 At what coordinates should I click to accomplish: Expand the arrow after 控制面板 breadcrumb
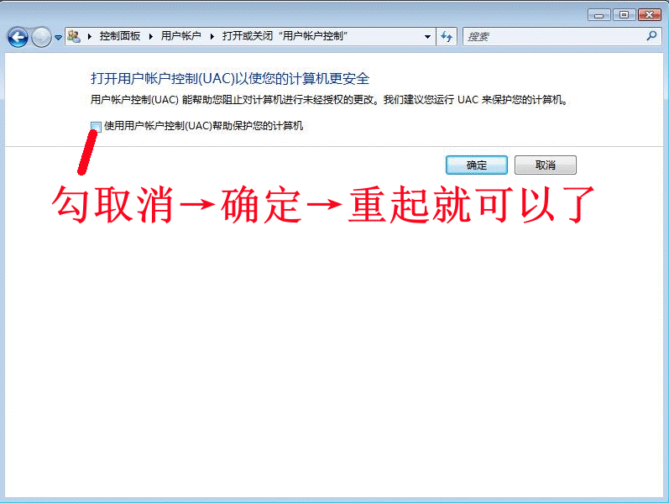pos(151,37)
